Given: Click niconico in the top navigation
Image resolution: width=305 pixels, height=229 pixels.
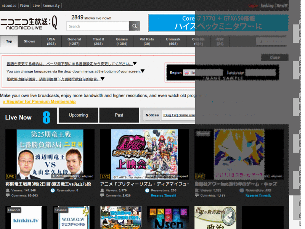Looking at the screenshot, I should pyautogui.click(x=9, y=5).
